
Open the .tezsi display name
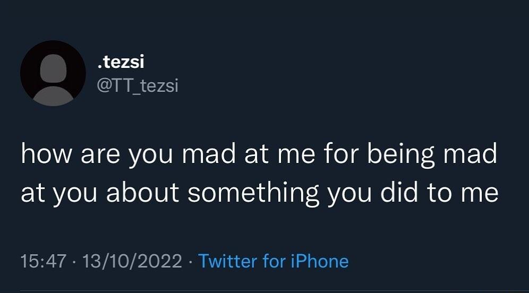(121, 62)
